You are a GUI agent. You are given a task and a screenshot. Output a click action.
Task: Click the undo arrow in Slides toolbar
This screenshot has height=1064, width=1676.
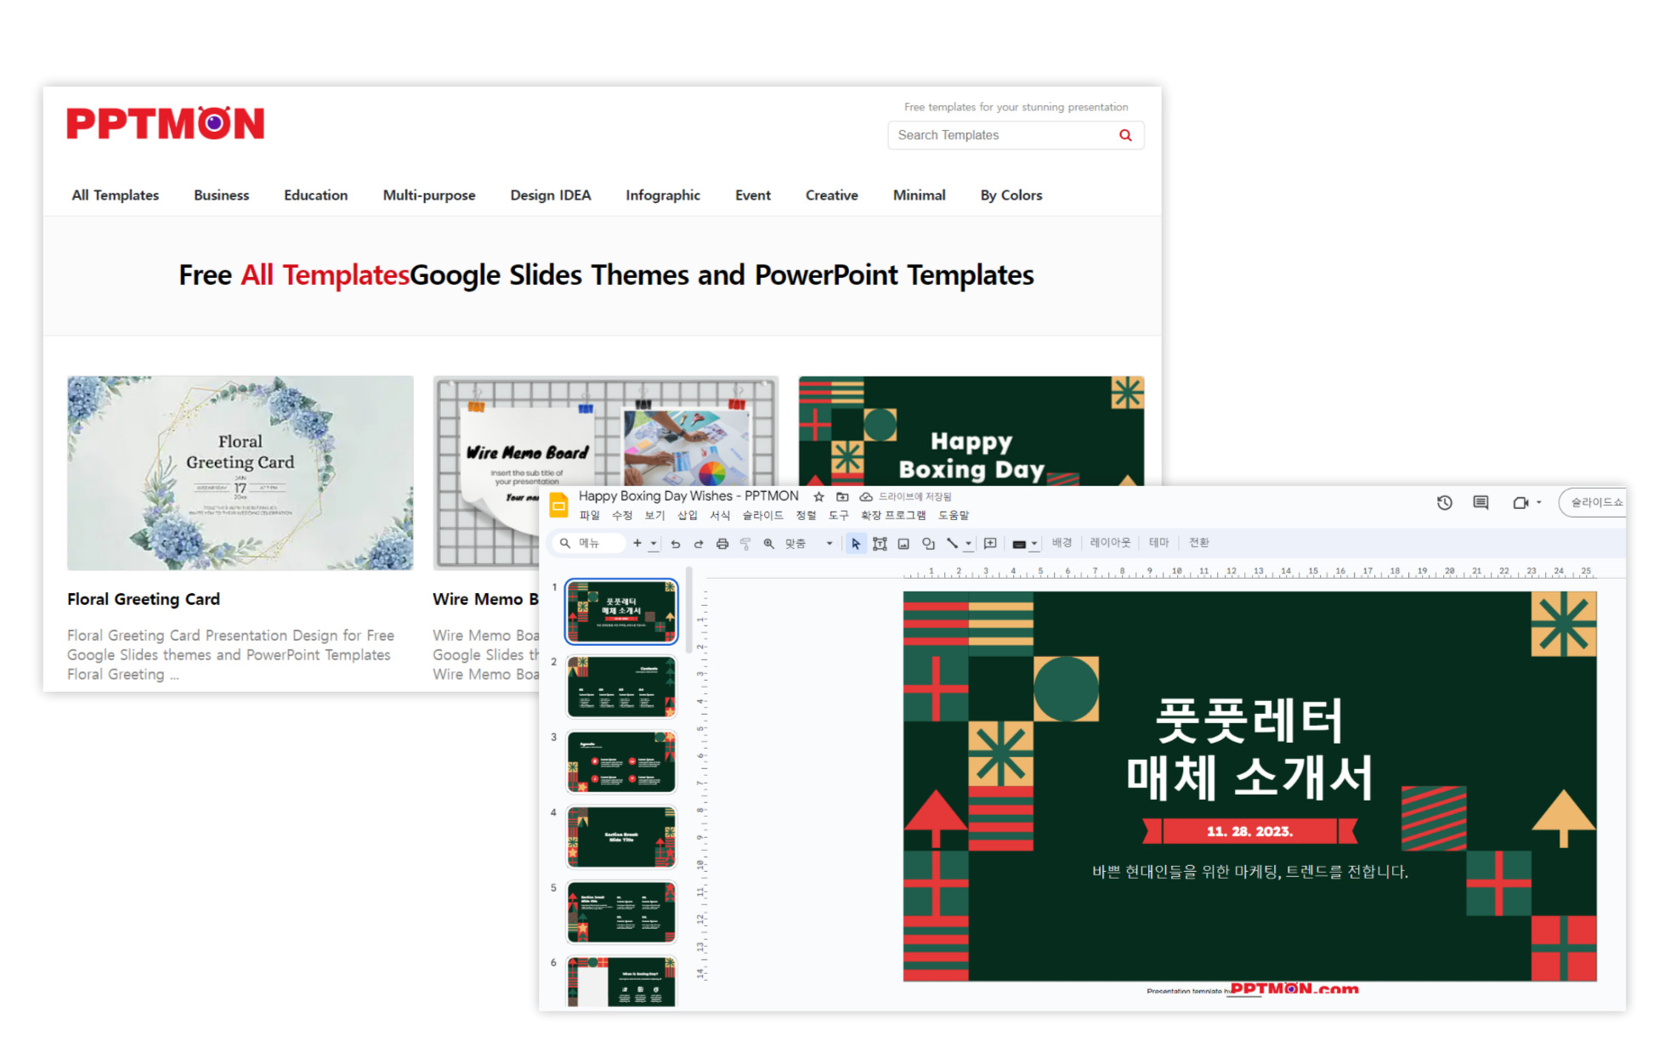pyautogui.click(x=676, y=544)
